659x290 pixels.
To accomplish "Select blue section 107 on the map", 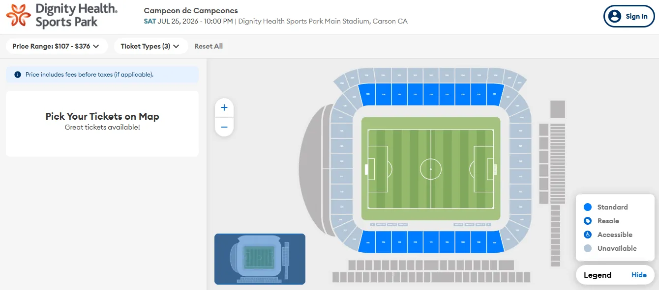I will click(x=495, y=242).
